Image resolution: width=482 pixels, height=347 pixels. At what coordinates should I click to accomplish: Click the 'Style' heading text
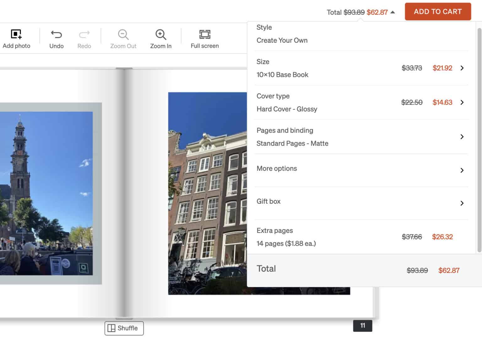point(264,27)
